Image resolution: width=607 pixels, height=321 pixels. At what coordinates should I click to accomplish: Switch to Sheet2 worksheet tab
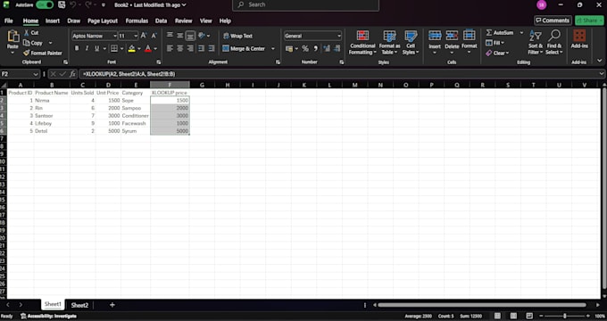point(79,305)
